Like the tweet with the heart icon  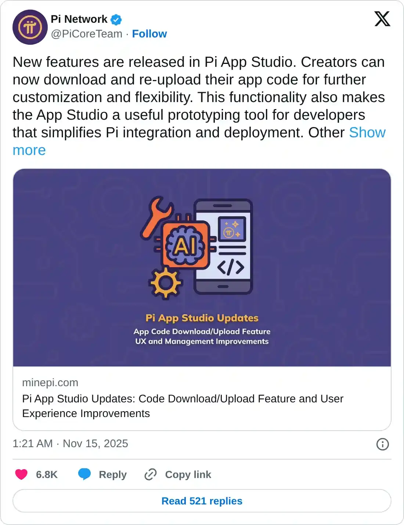[21, 474]
